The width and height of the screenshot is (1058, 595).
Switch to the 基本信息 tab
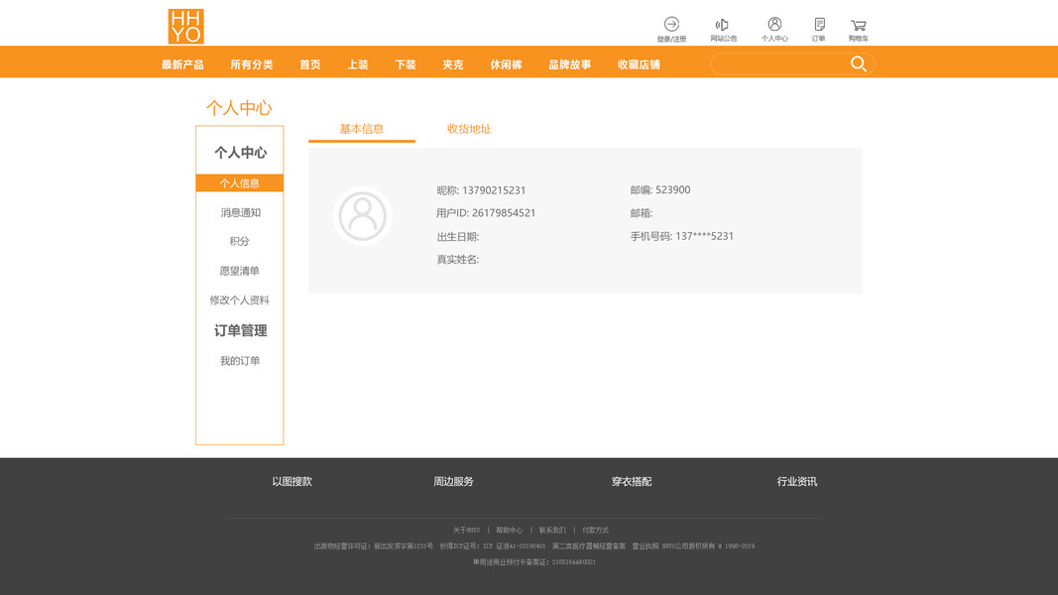[x=362, y=129]
